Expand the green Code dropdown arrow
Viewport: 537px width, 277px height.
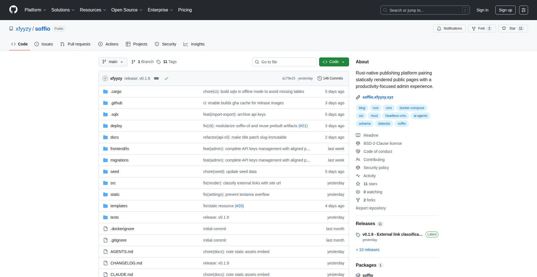tap(343, 62)
